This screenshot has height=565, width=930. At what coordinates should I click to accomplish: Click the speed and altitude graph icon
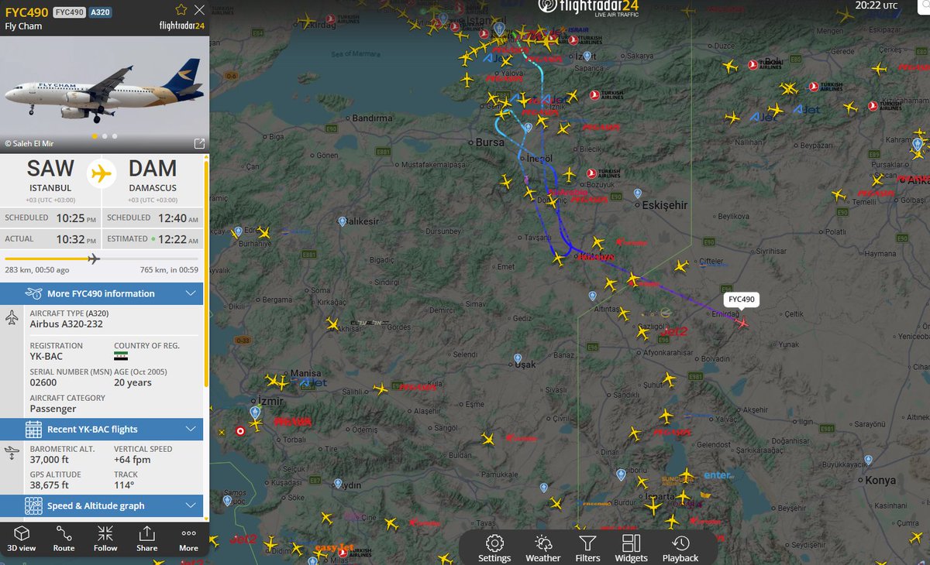(33, 506)
